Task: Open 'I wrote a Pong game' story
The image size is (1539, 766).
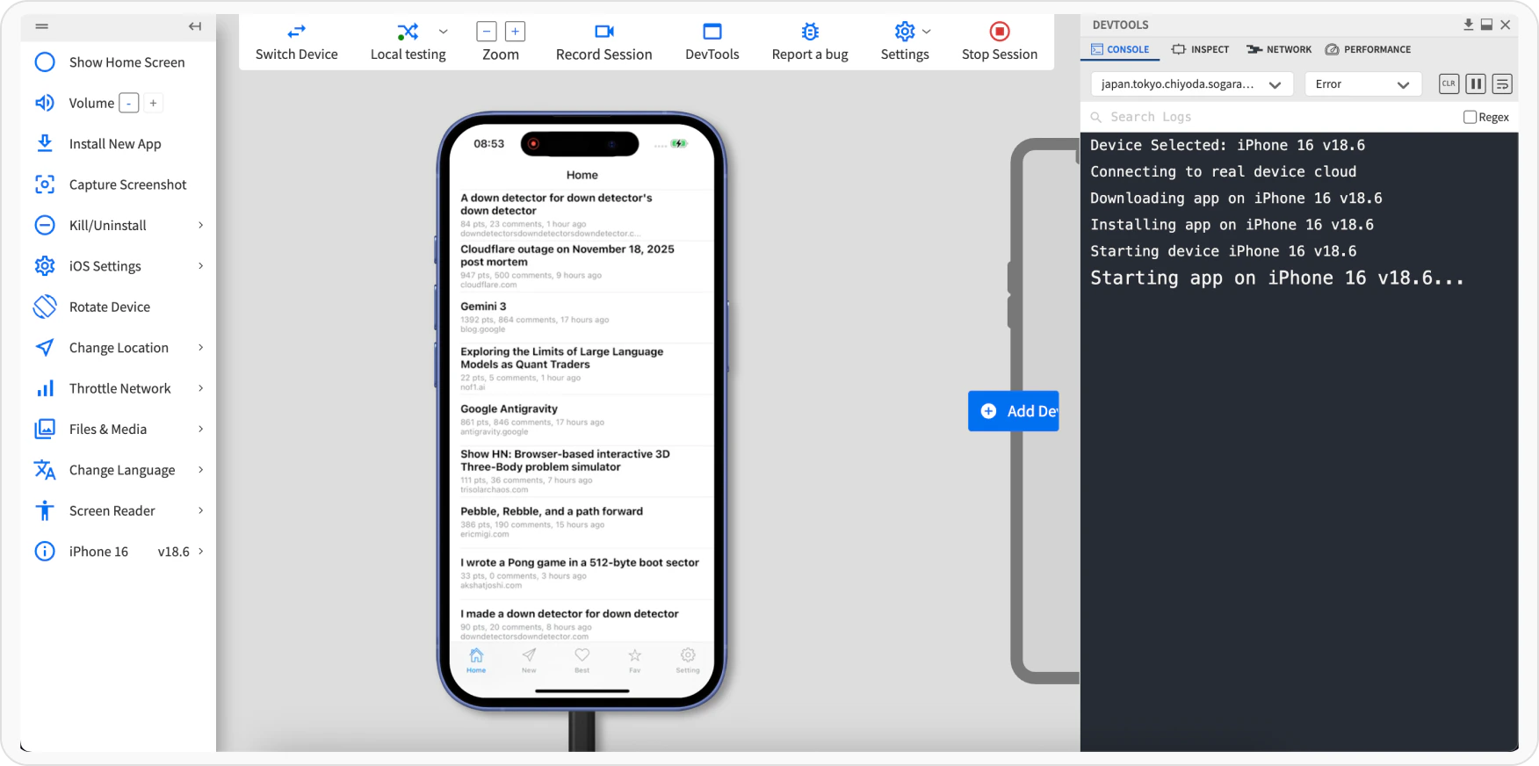Action: [x=582, y=574]
